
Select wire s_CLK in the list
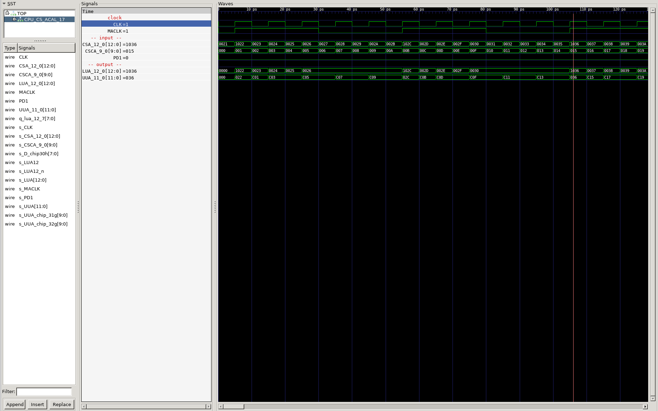(39, 127)
